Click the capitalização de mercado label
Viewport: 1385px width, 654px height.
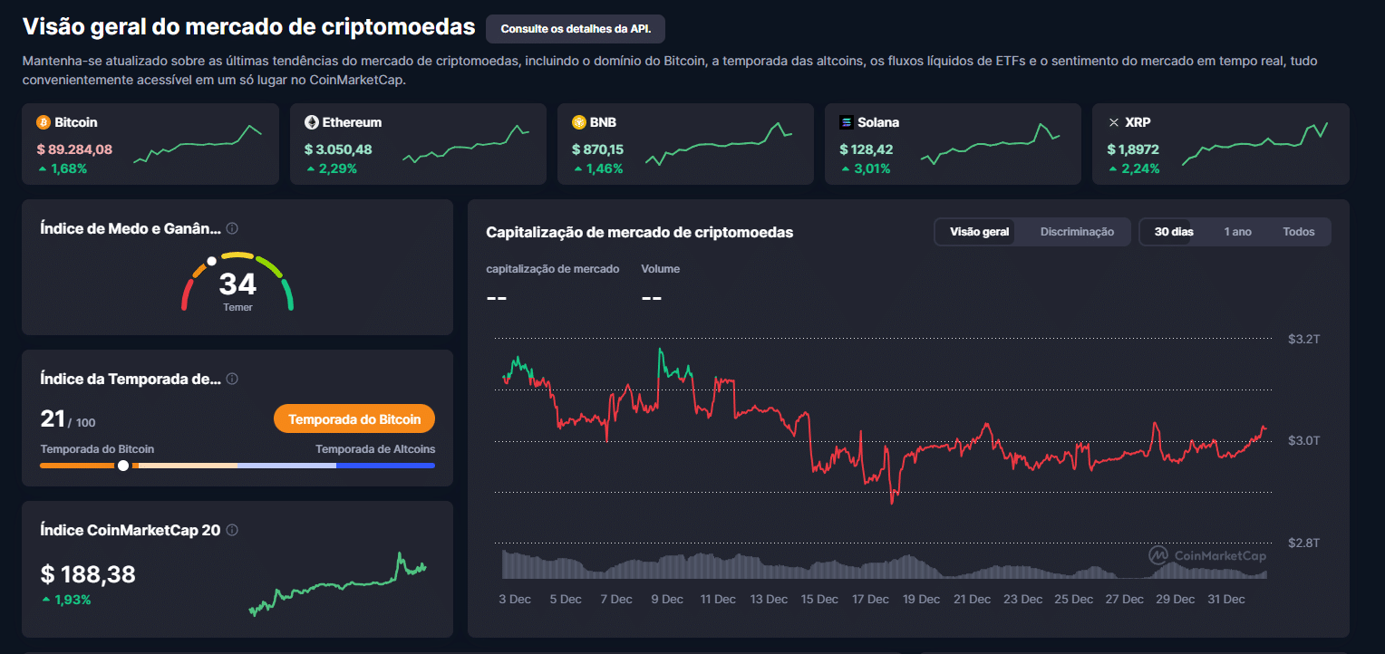552,268
